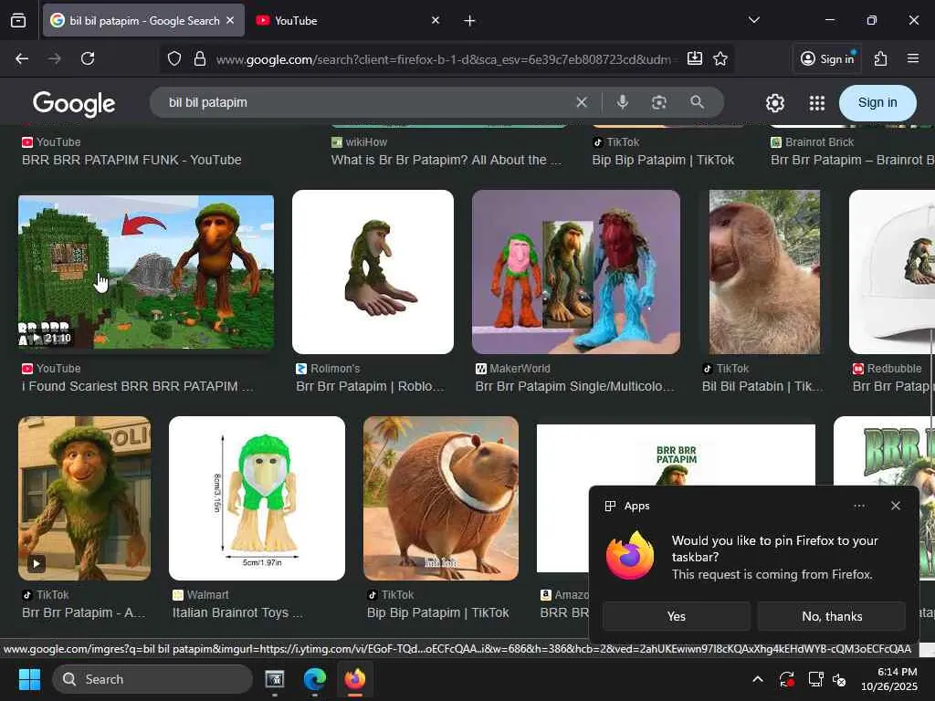Dismiss the Apps pin notification
The height and width of the screenshot is (701, 935).
coord(896,506)
